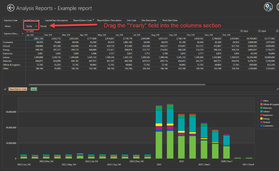The height and width of the screenshot is (171, 279).
Task: Click the Materials legend color swatch
Action: click(261, 108)
